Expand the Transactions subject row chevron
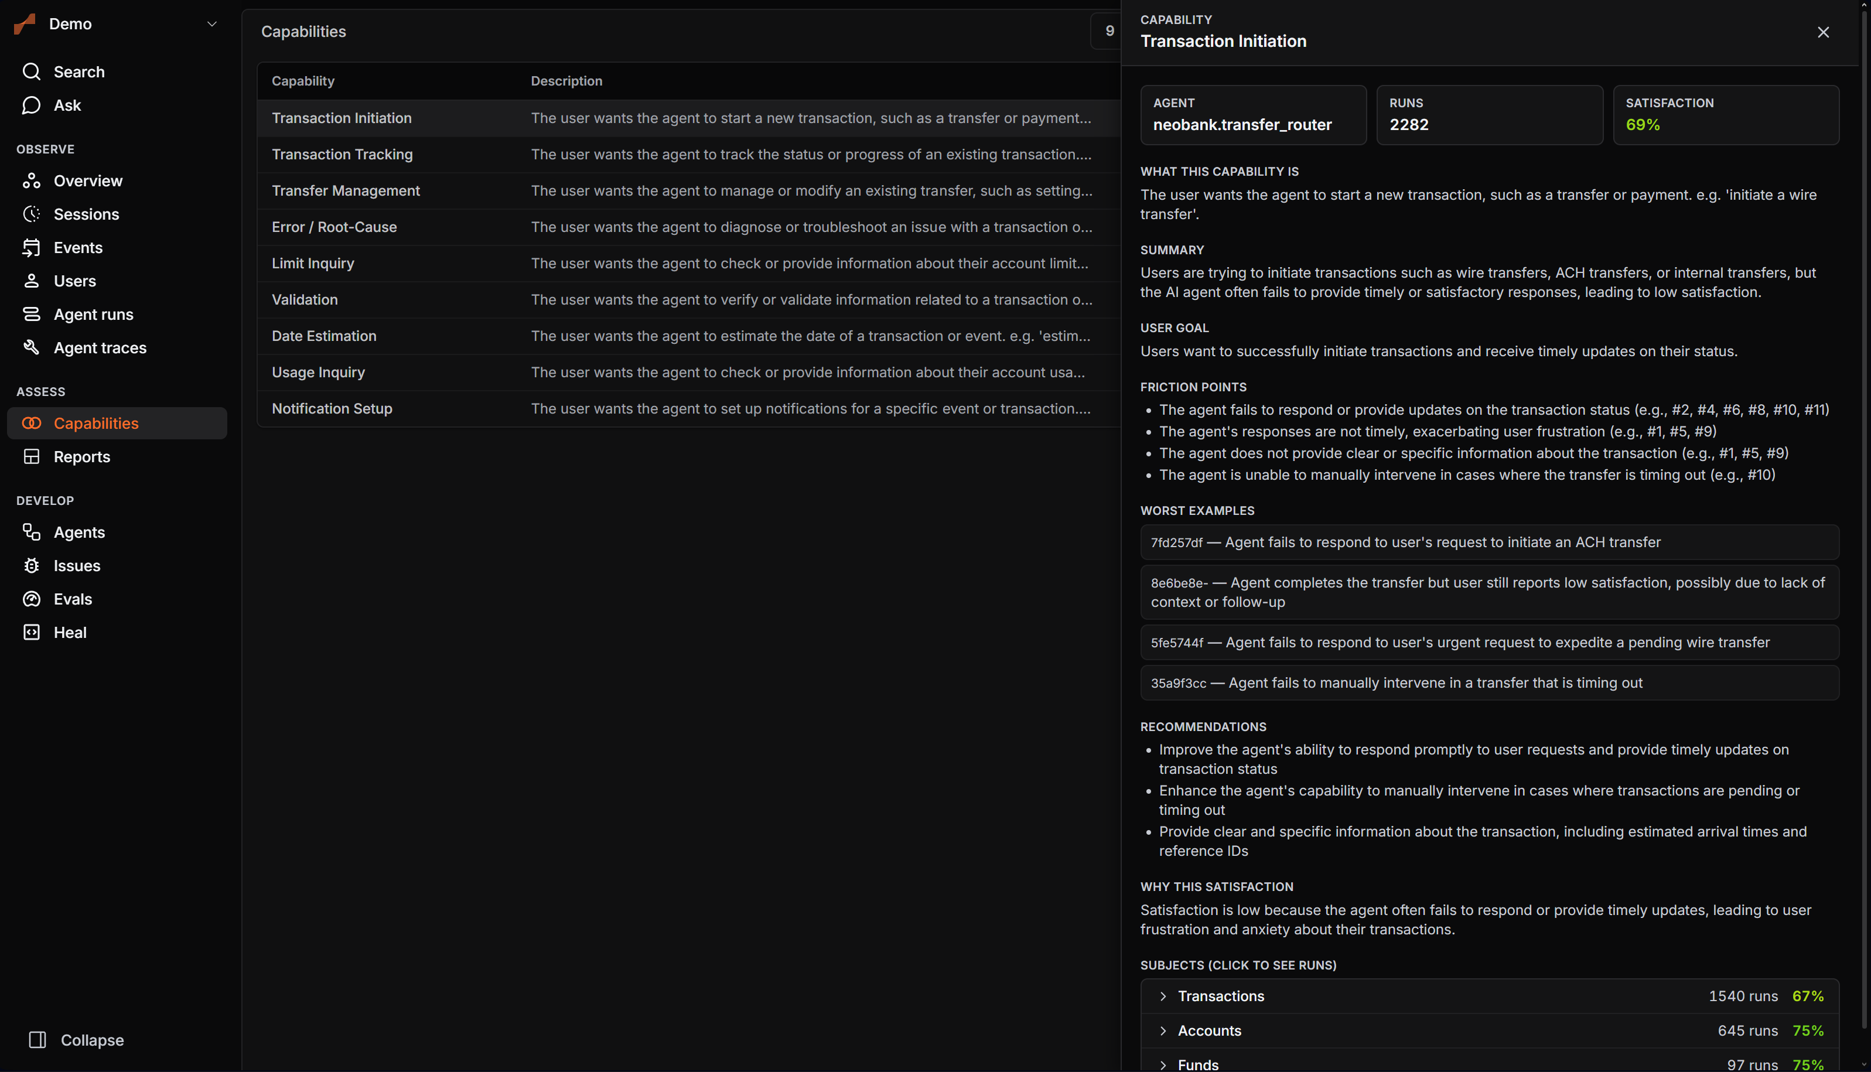1871x1072 pixels. pos(1163,996)
